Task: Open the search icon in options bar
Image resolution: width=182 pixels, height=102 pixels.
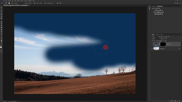Action: pyautogui.click(x=175, y=3)
